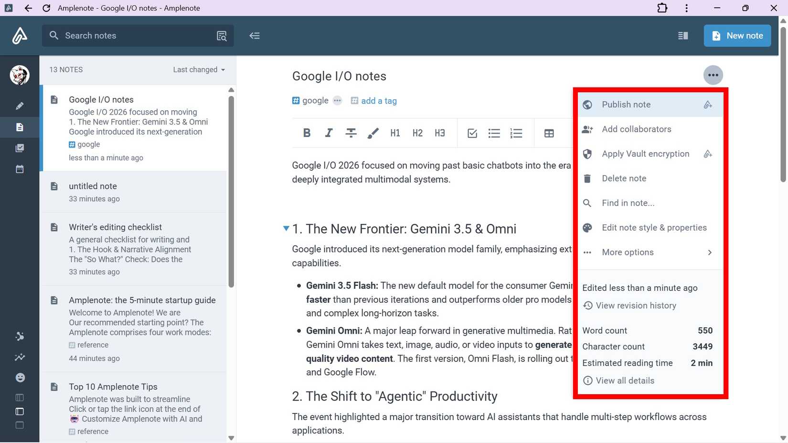This screenshot has width=788, height=443.
Task: Open Writer's editing checklist note
Action: 135,249
